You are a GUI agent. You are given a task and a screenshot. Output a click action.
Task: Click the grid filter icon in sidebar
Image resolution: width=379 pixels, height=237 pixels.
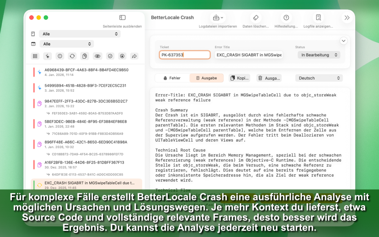tap(35, 56)
